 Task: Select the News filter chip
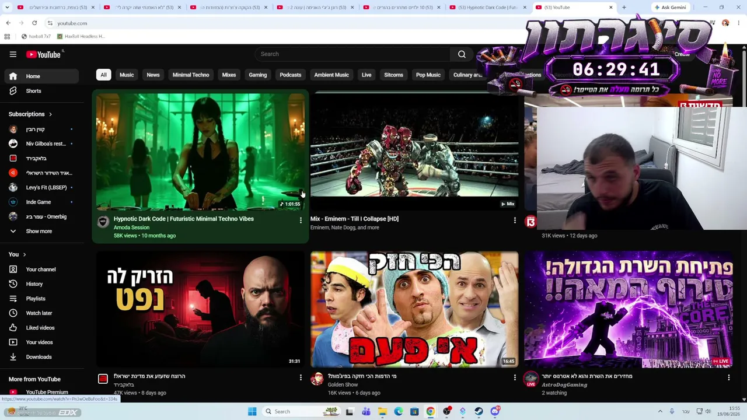tap(153, 75)
